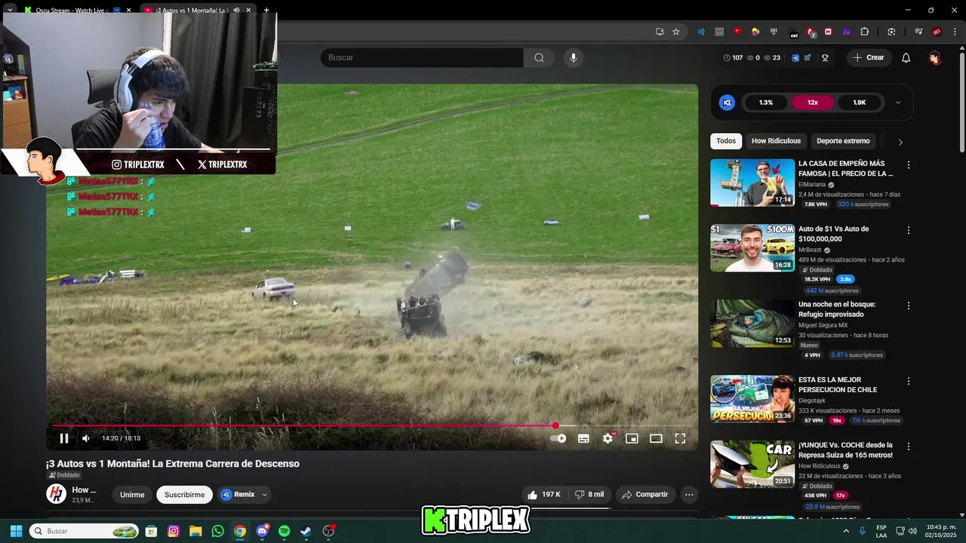This screenshot has height=543, width=966.
Task: Click Compartir share button
Action: click(x=645, y=495)
